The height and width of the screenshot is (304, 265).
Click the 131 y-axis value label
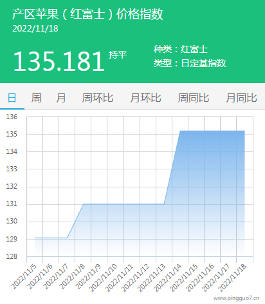tap(12, 204)
